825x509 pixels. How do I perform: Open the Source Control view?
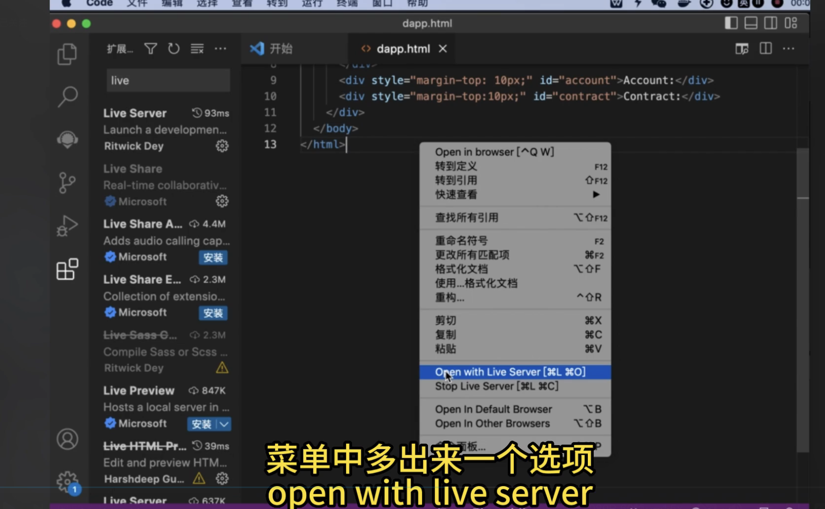[67, 183]
